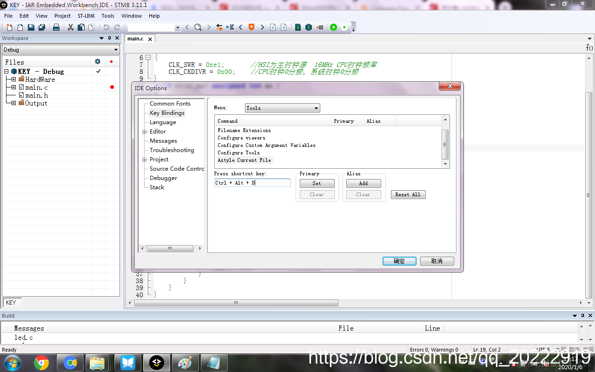This screenshot has height=372, width=595.
Task: Click the Primary Set button
Action: click(x=317, y=183)
